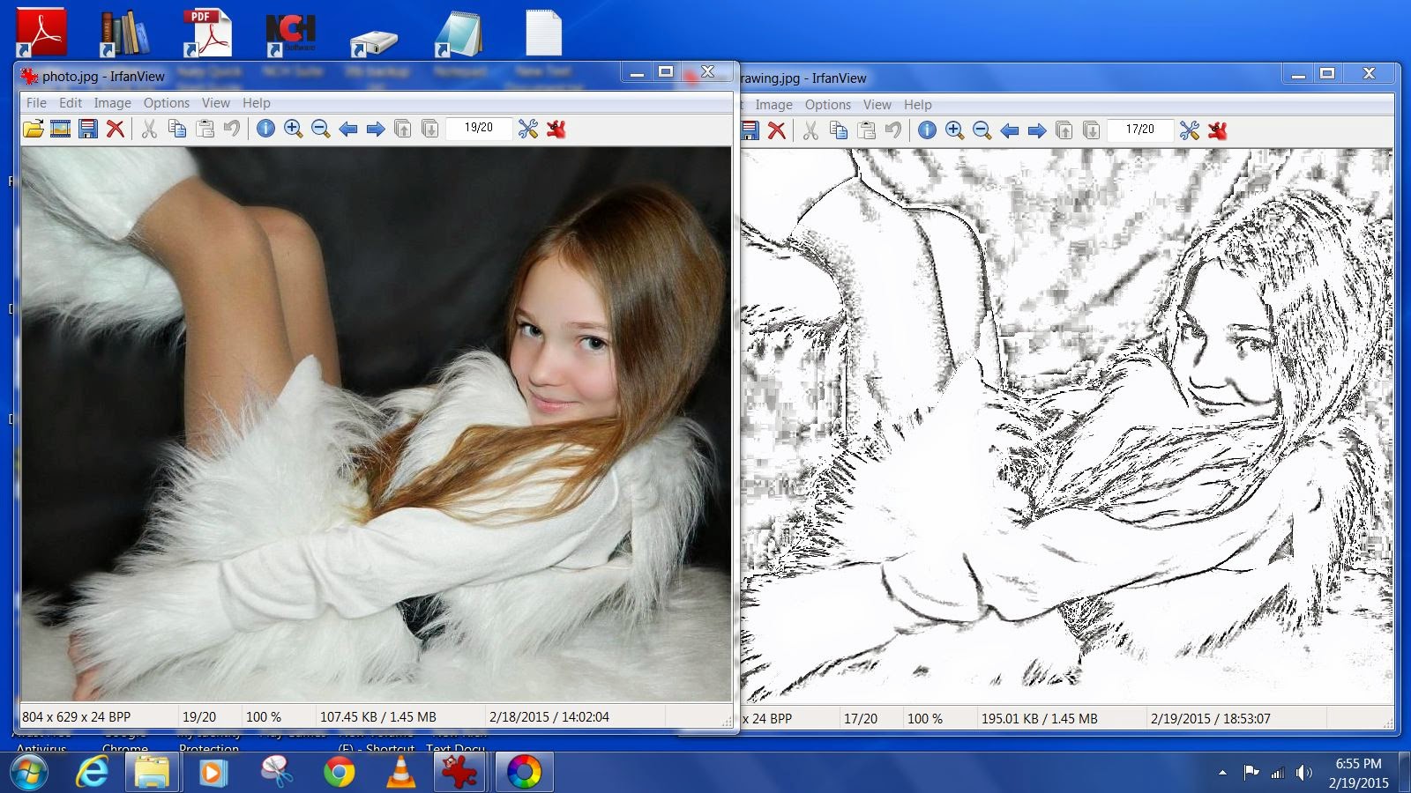Open the File menu in photo.jpg window
1411x793 pixels.
36,103
